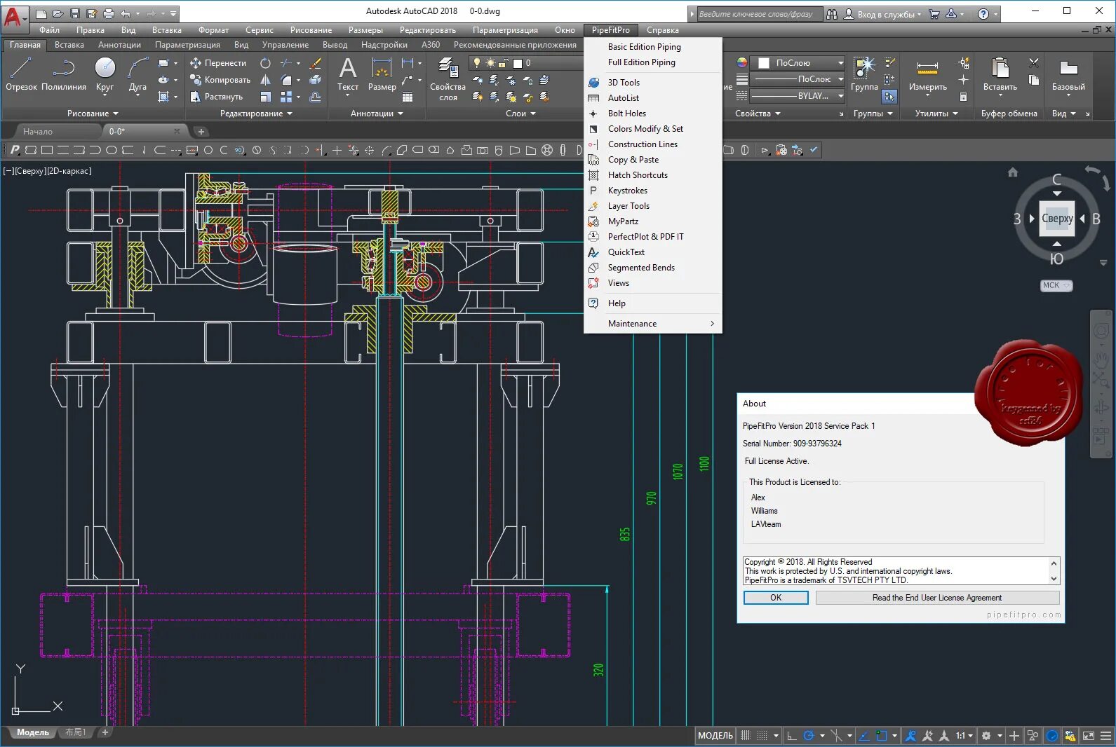Open Свойства слоя layer properties
Screen dimensions: 1116x747
click(448, 78)
